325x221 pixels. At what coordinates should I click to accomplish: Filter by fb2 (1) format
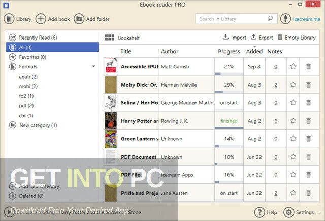[26, 96]
